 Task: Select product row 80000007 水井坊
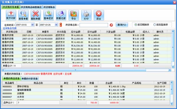click(86, 97)
